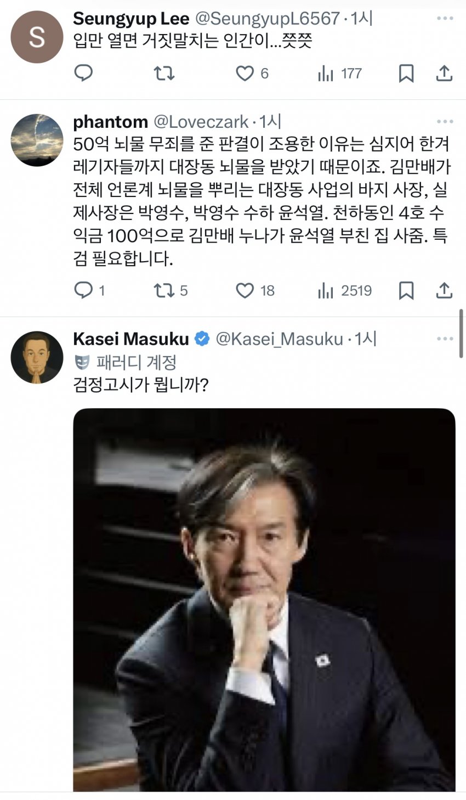Viewport: 466px width, 800px height.
Task: Share phantom's tweet
Action: click(x=444, y=290)
